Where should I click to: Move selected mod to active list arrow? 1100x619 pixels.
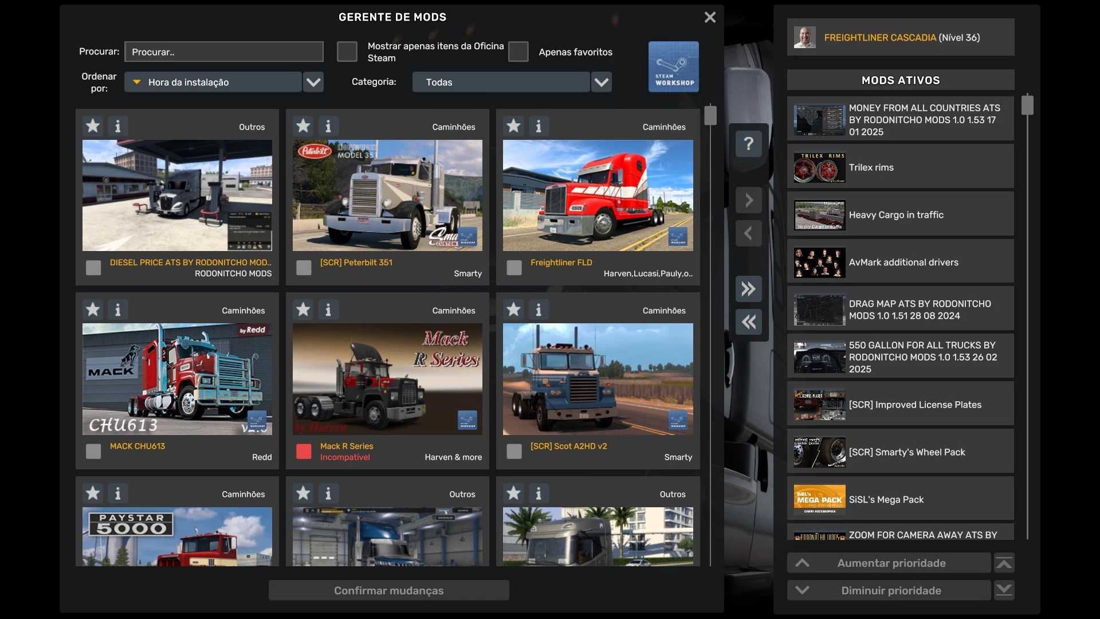coord(748,201)
